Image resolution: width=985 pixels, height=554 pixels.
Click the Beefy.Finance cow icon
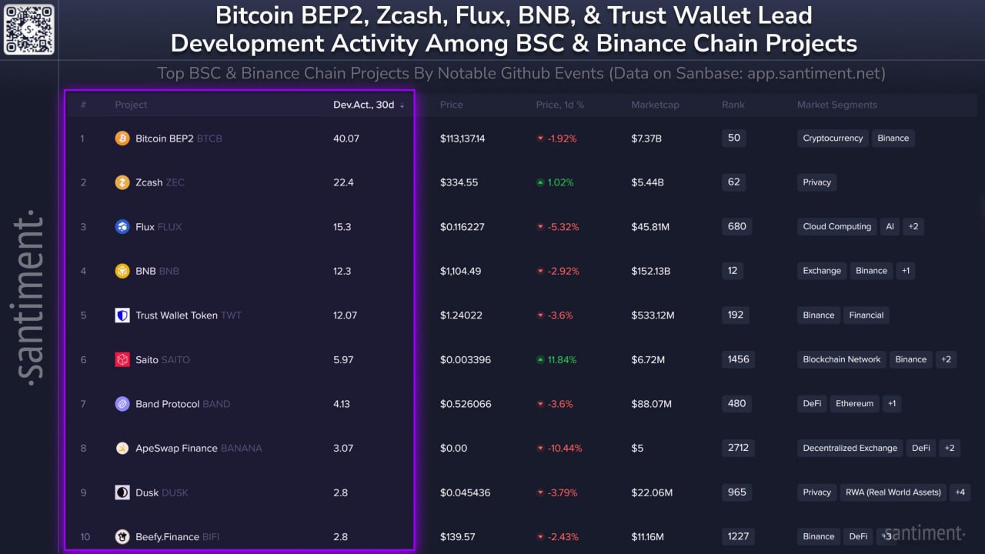[122, 536]
